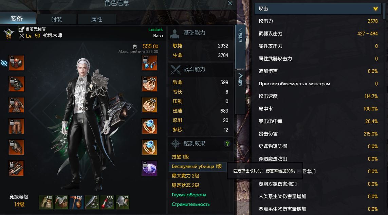Click the purple ability stone slot
388x215 pixels.
[149, 168]
